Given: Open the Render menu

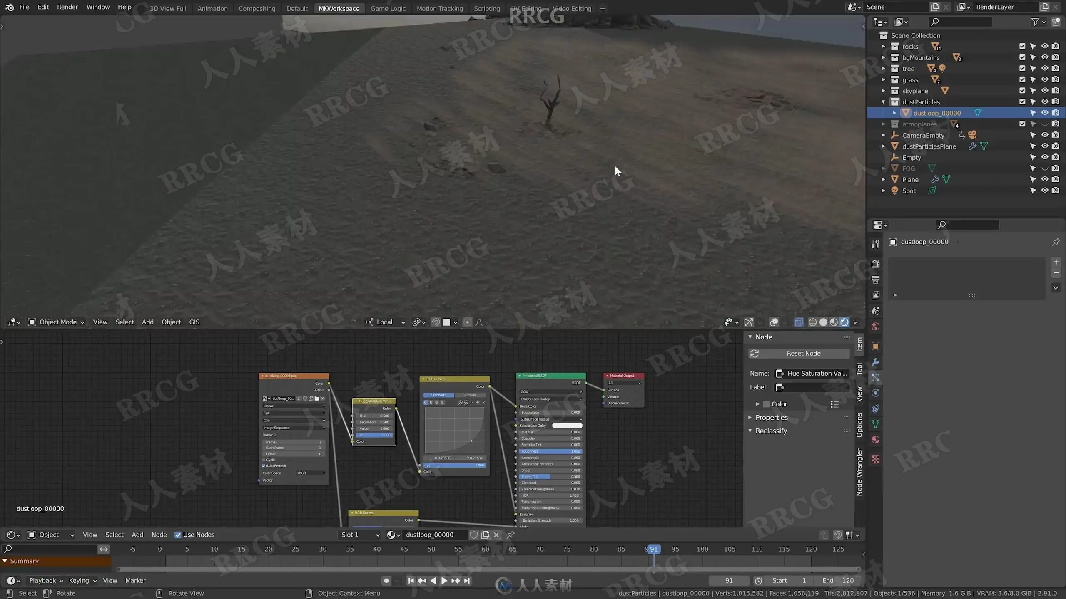Looking at the screenshot, I should (67, 7).
